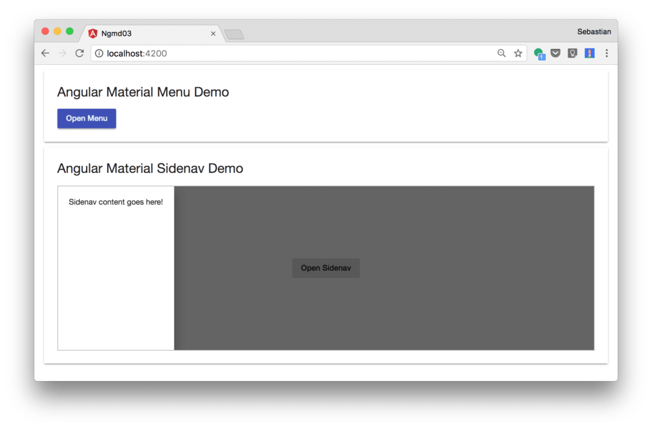Click the Open Menu button
Image resolution: width=652 pixels, height=430 pixels.
point(87,118)
